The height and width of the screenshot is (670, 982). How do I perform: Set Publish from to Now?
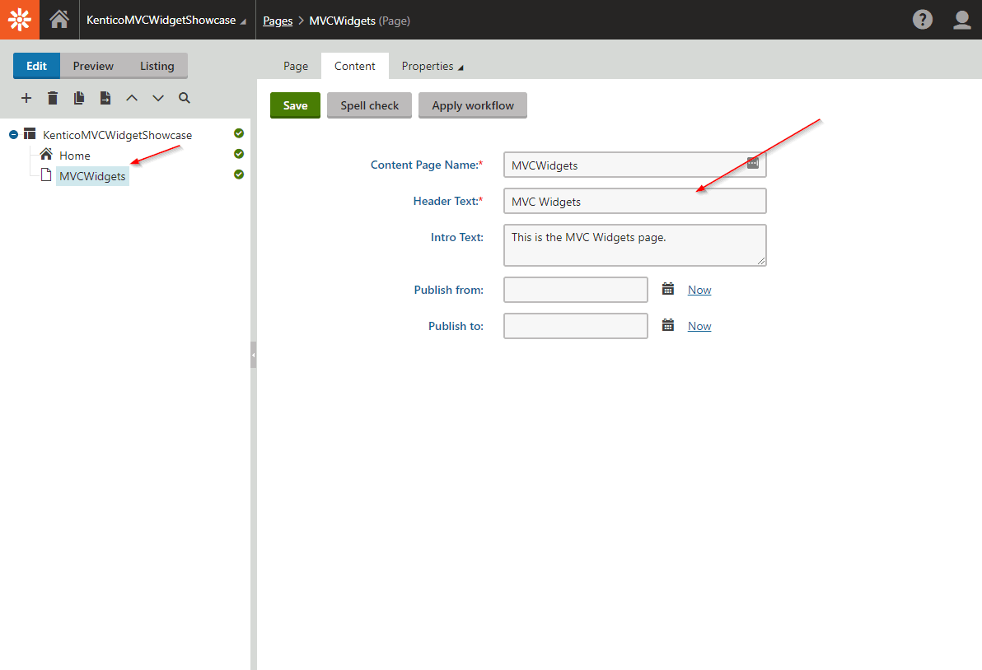click(699, 290)
